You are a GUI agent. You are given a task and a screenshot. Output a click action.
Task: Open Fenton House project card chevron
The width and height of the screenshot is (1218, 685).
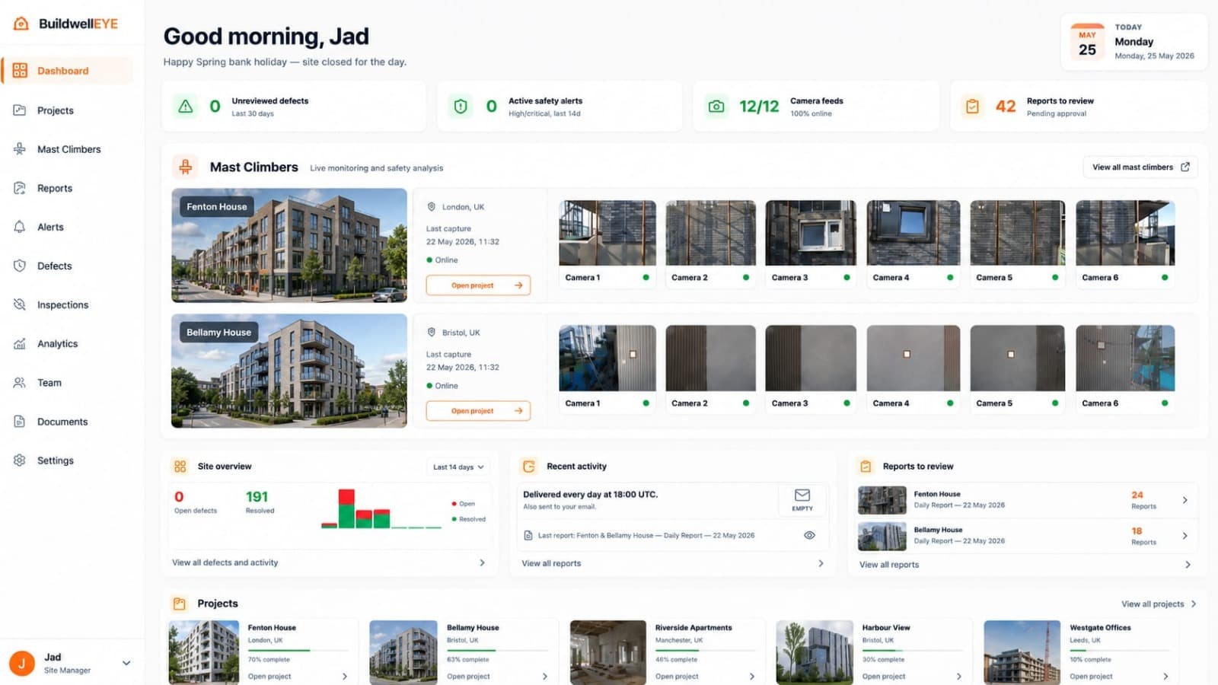click(x=345, y=676)
